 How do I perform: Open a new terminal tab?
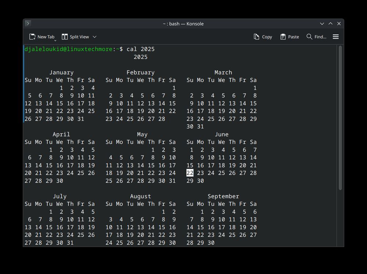[42, 37]
